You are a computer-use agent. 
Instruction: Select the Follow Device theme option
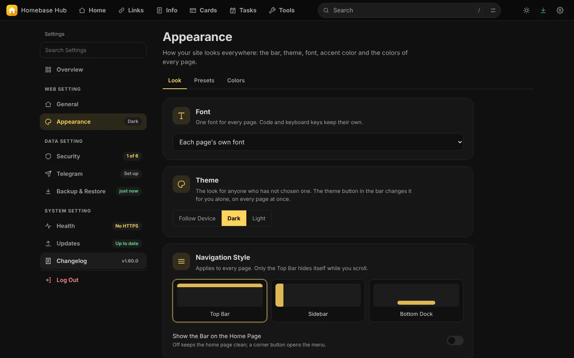(x=197, y=218)
